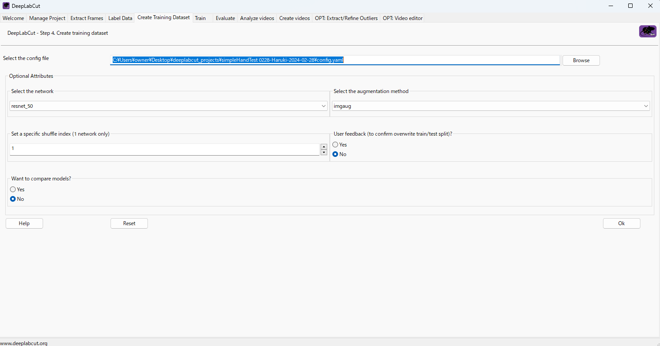Click the Reset button
Screen dimensions: 660x346
pyautogui.click(x=129, y=223)
